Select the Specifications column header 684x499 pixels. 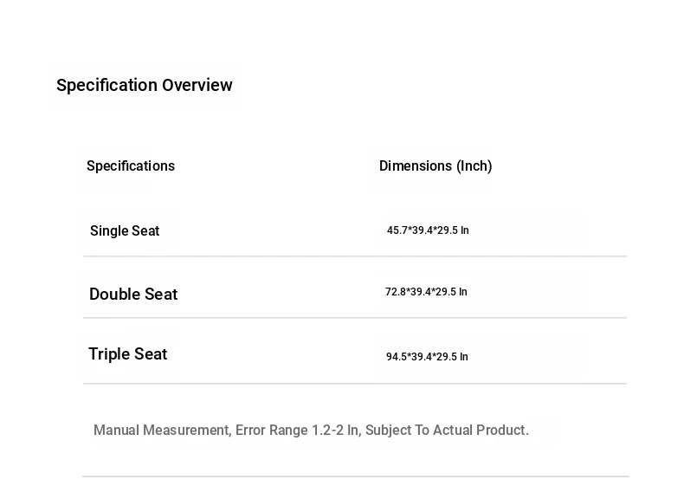pyautogui.click(x=131, y=165)
